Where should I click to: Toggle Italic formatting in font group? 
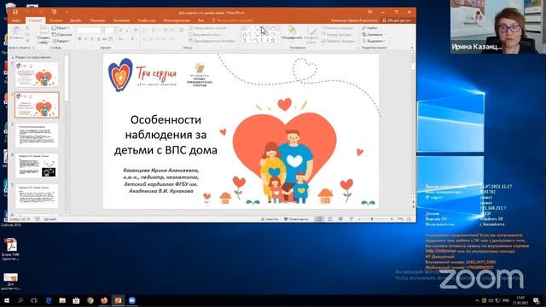(86, 39)
